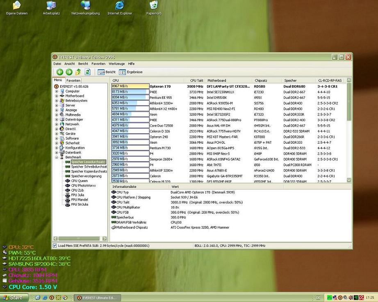Select CPU Queen benchmark in tree
378x302 pixels.
(x=79, y=181)
